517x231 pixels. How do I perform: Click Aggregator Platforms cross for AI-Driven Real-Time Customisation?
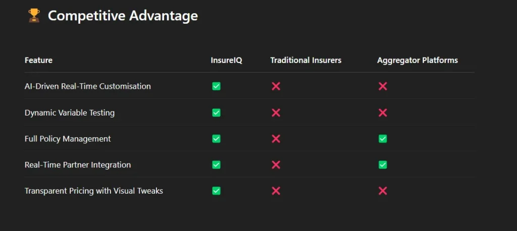tap(383, 86)
